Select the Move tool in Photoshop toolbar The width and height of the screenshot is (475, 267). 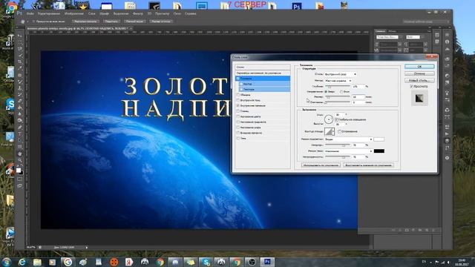(x=20, y=36)
